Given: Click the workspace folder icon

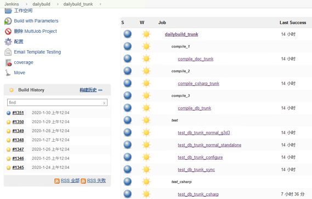Looking at the screenshot, I should 8,11.
